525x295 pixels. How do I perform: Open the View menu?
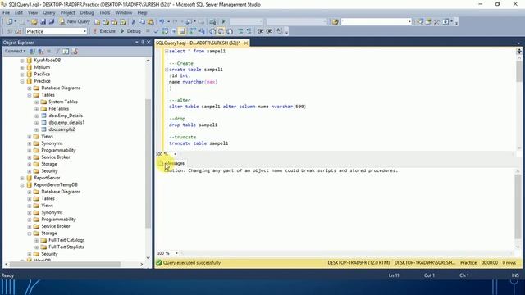pyautogui.click(x=33, y=13)
